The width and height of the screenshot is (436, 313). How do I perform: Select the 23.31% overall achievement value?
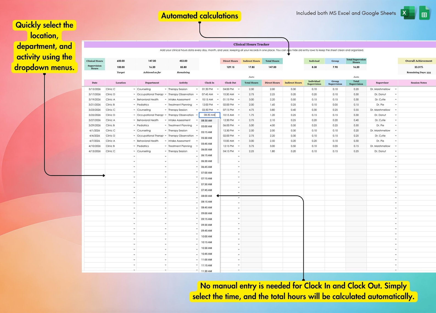(x=419, y=67)
